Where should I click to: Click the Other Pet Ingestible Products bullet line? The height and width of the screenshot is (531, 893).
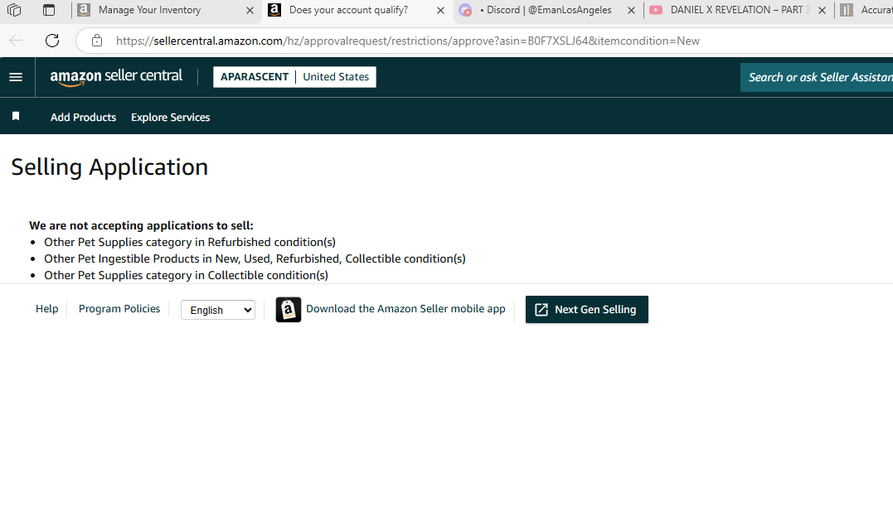(255, 259)
